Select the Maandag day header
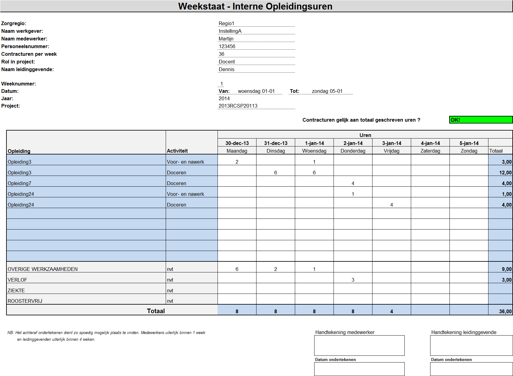 pyautogui.click(x=237, y=151)
